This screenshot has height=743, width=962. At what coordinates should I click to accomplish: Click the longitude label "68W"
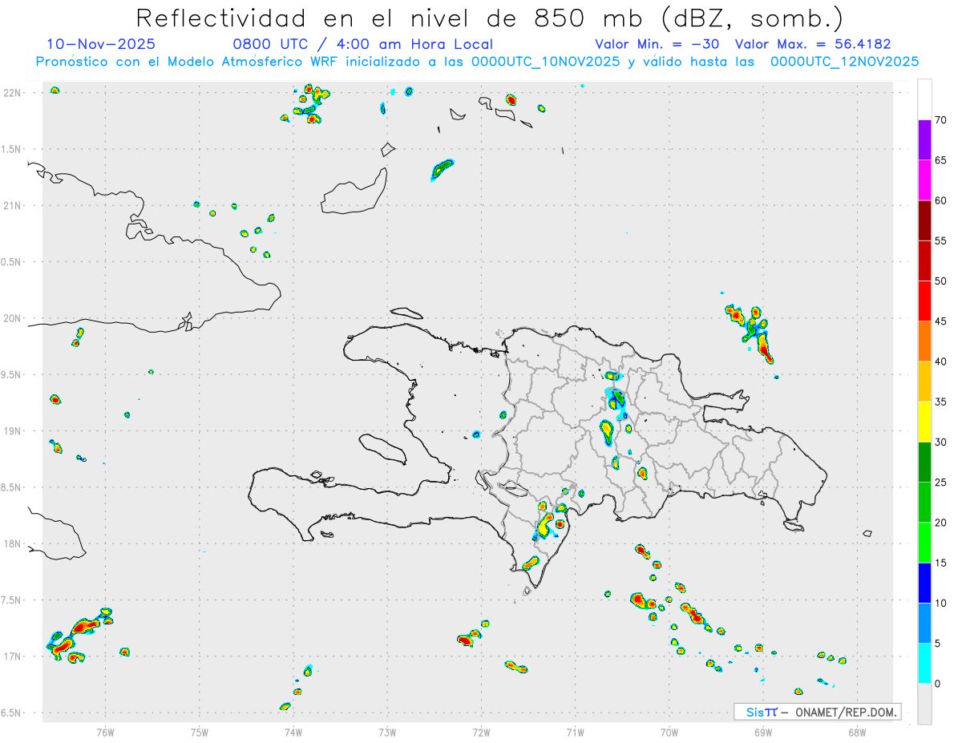pyautogui.click(x=856, y=732)
